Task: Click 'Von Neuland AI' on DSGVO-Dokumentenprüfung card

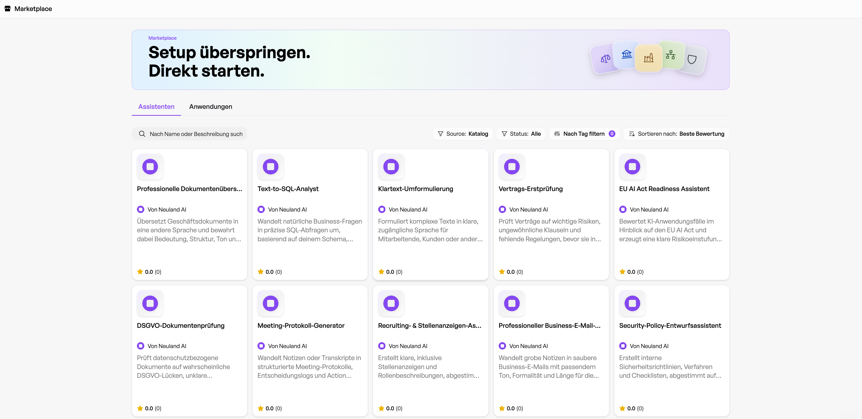Action: click(167, 346)
